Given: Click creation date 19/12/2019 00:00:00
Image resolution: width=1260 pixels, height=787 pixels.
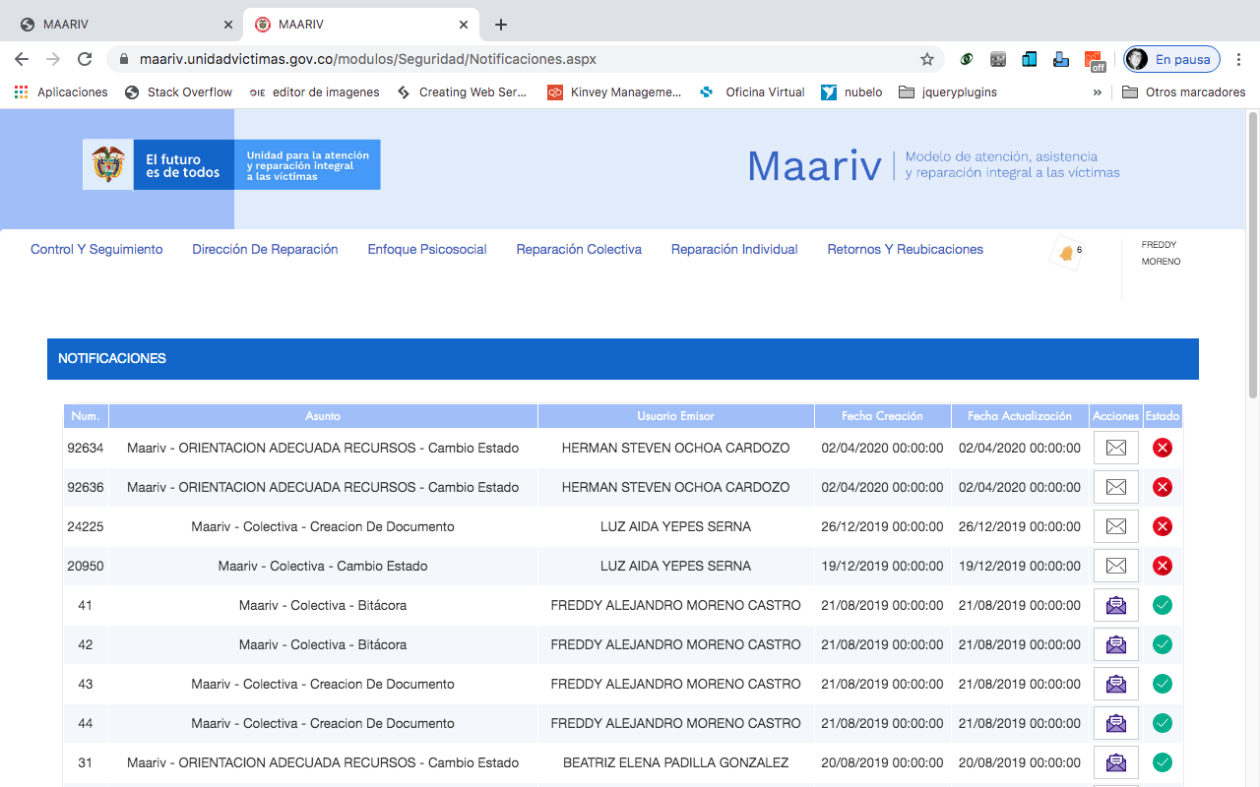Looking at the screenshot, I should pos(882,566).
